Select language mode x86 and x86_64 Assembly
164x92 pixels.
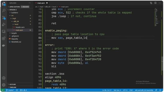point(144,90)
